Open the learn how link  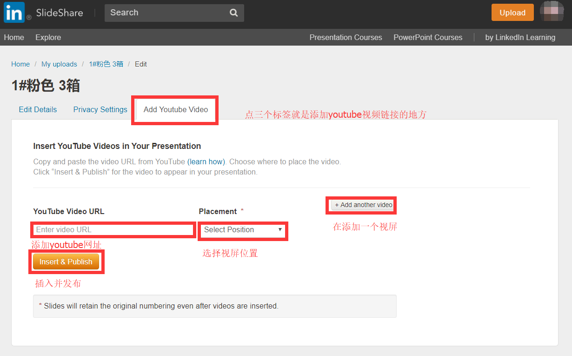206,162
